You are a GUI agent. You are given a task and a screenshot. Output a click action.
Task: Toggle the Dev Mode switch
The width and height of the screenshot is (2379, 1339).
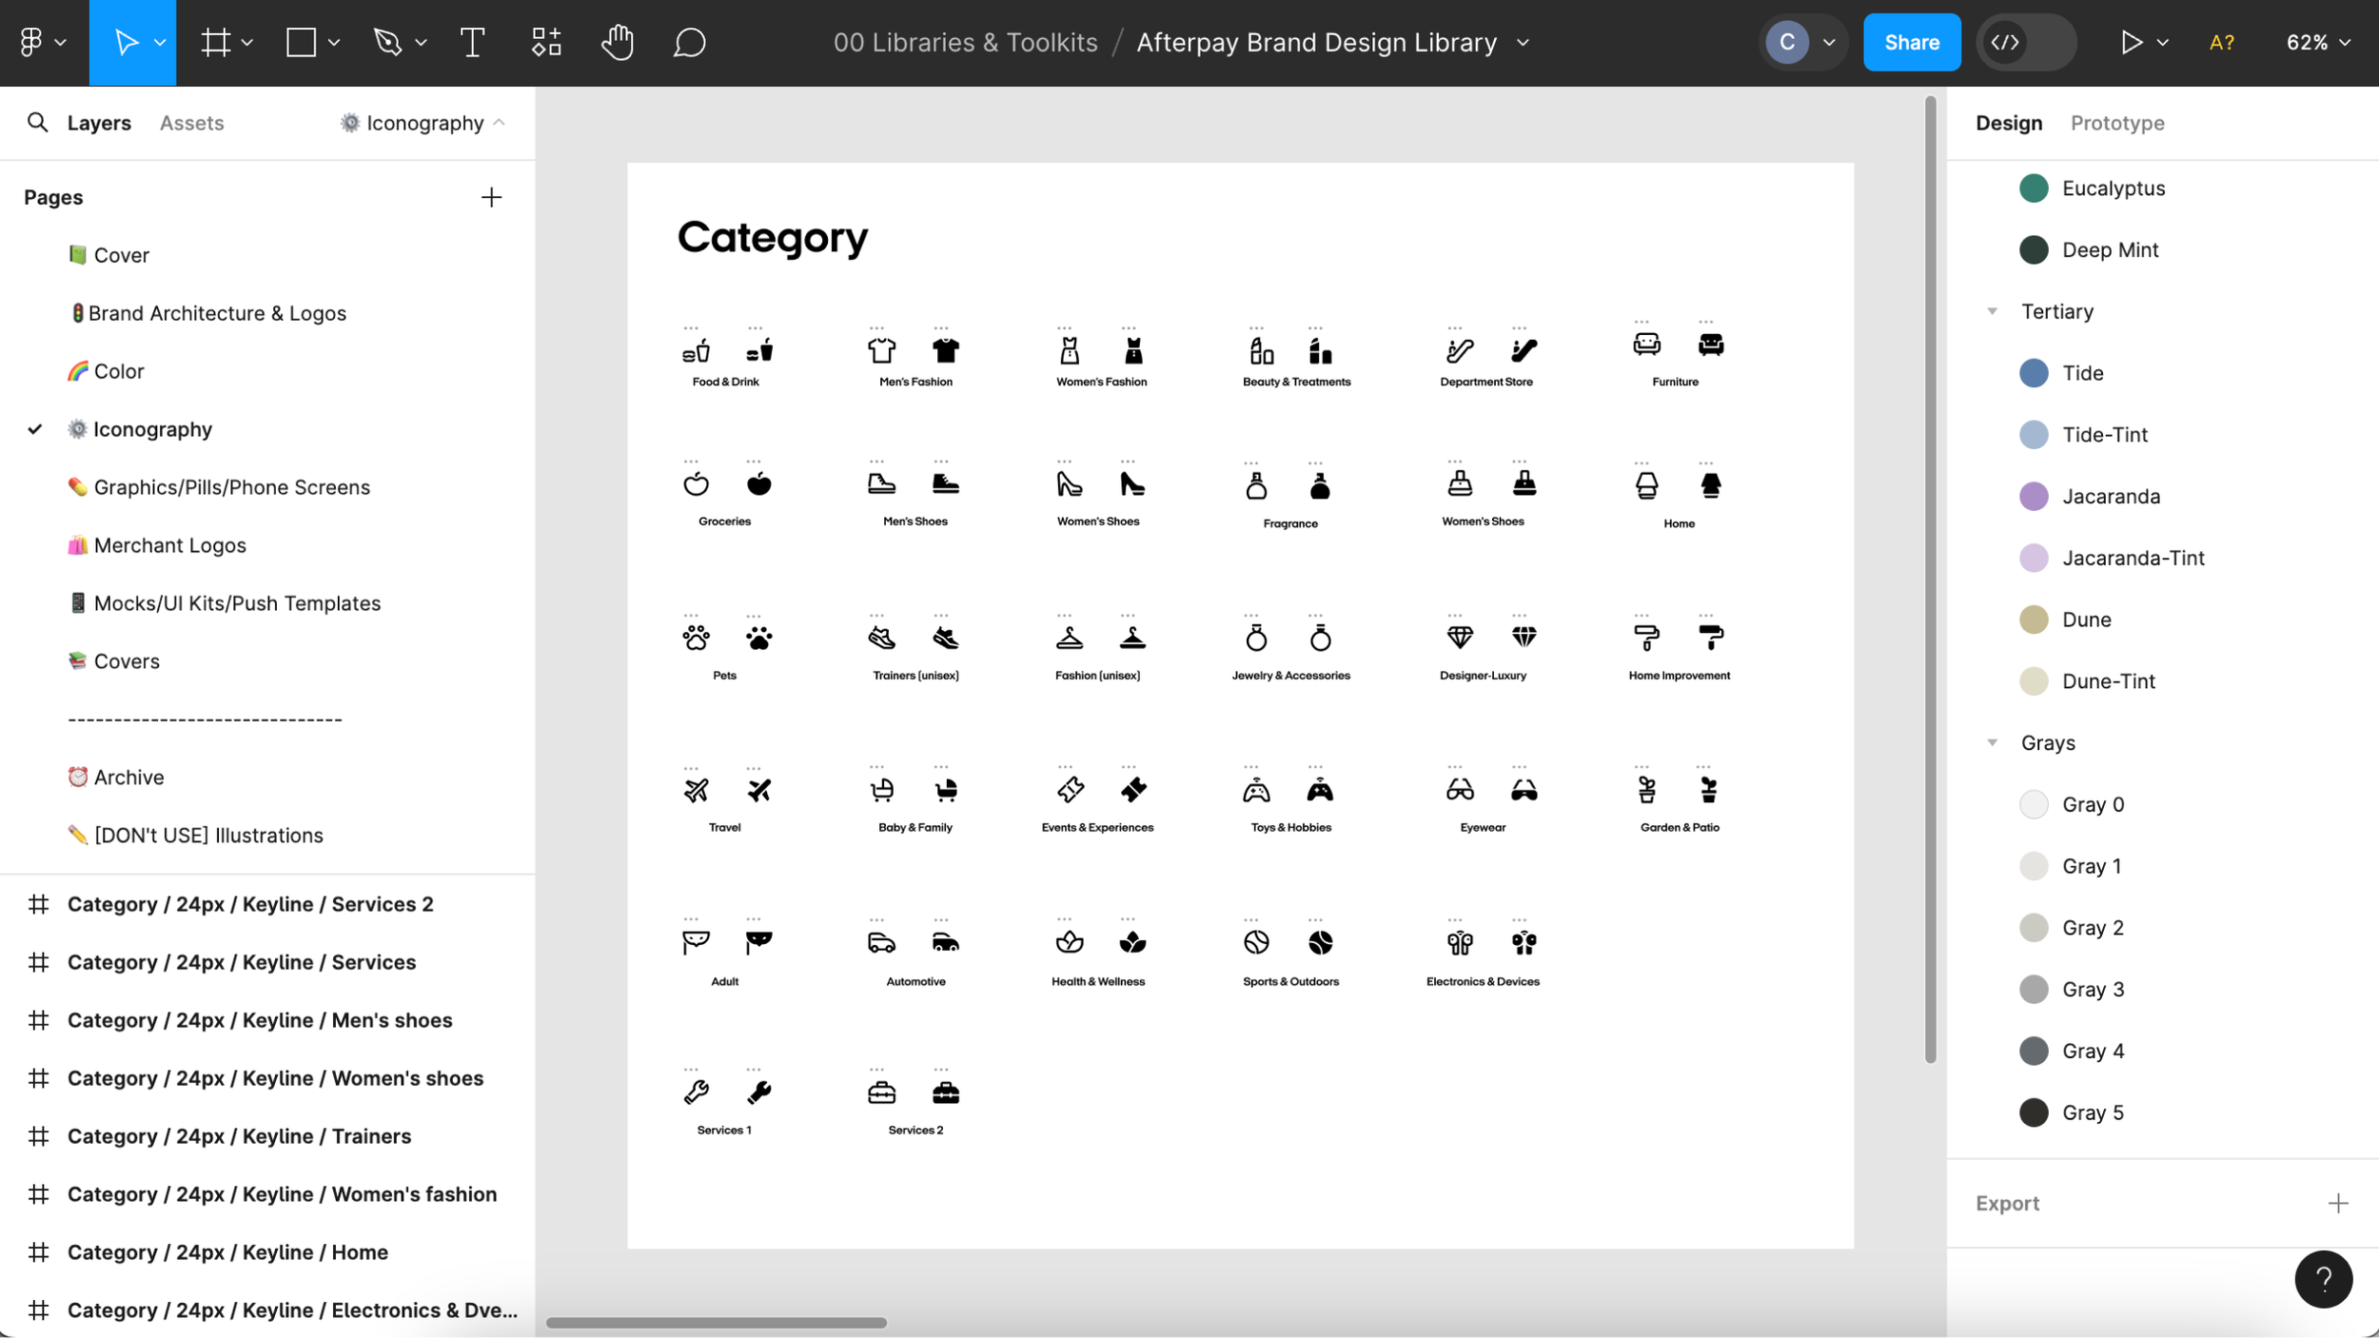tap(2025, 42)
